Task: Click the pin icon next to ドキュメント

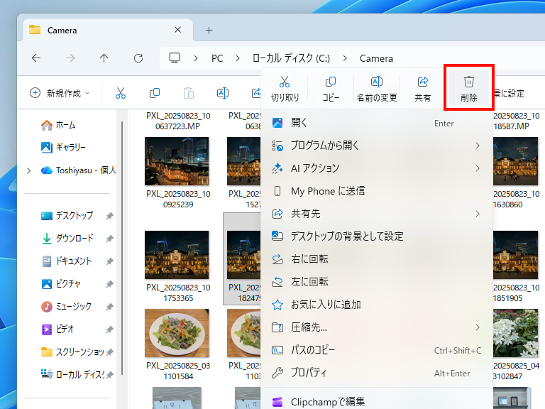Action: pyautogui.click(x=109, y=261)
